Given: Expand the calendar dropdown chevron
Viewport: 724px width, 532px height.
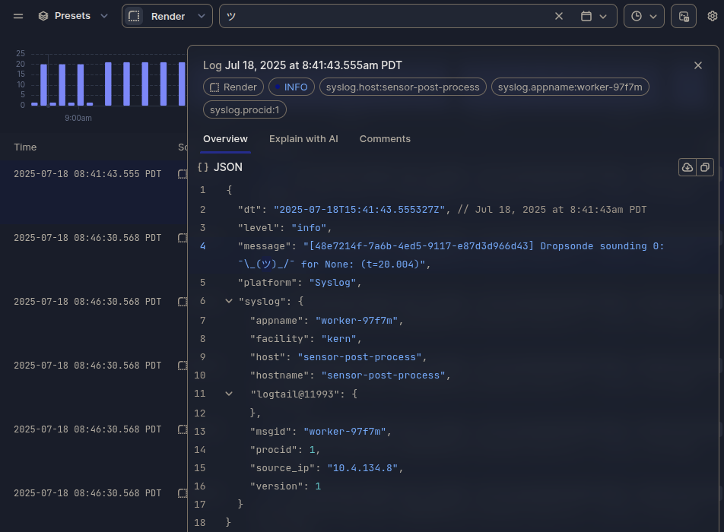Looking at the screenshot, I should [x=603, y=17].
